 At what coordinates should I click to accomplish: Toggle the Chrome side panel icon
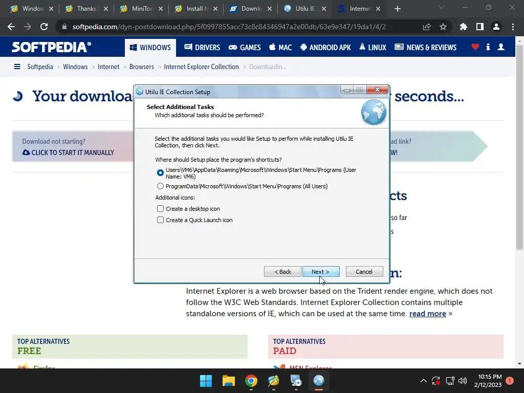(x=480, y=27)
